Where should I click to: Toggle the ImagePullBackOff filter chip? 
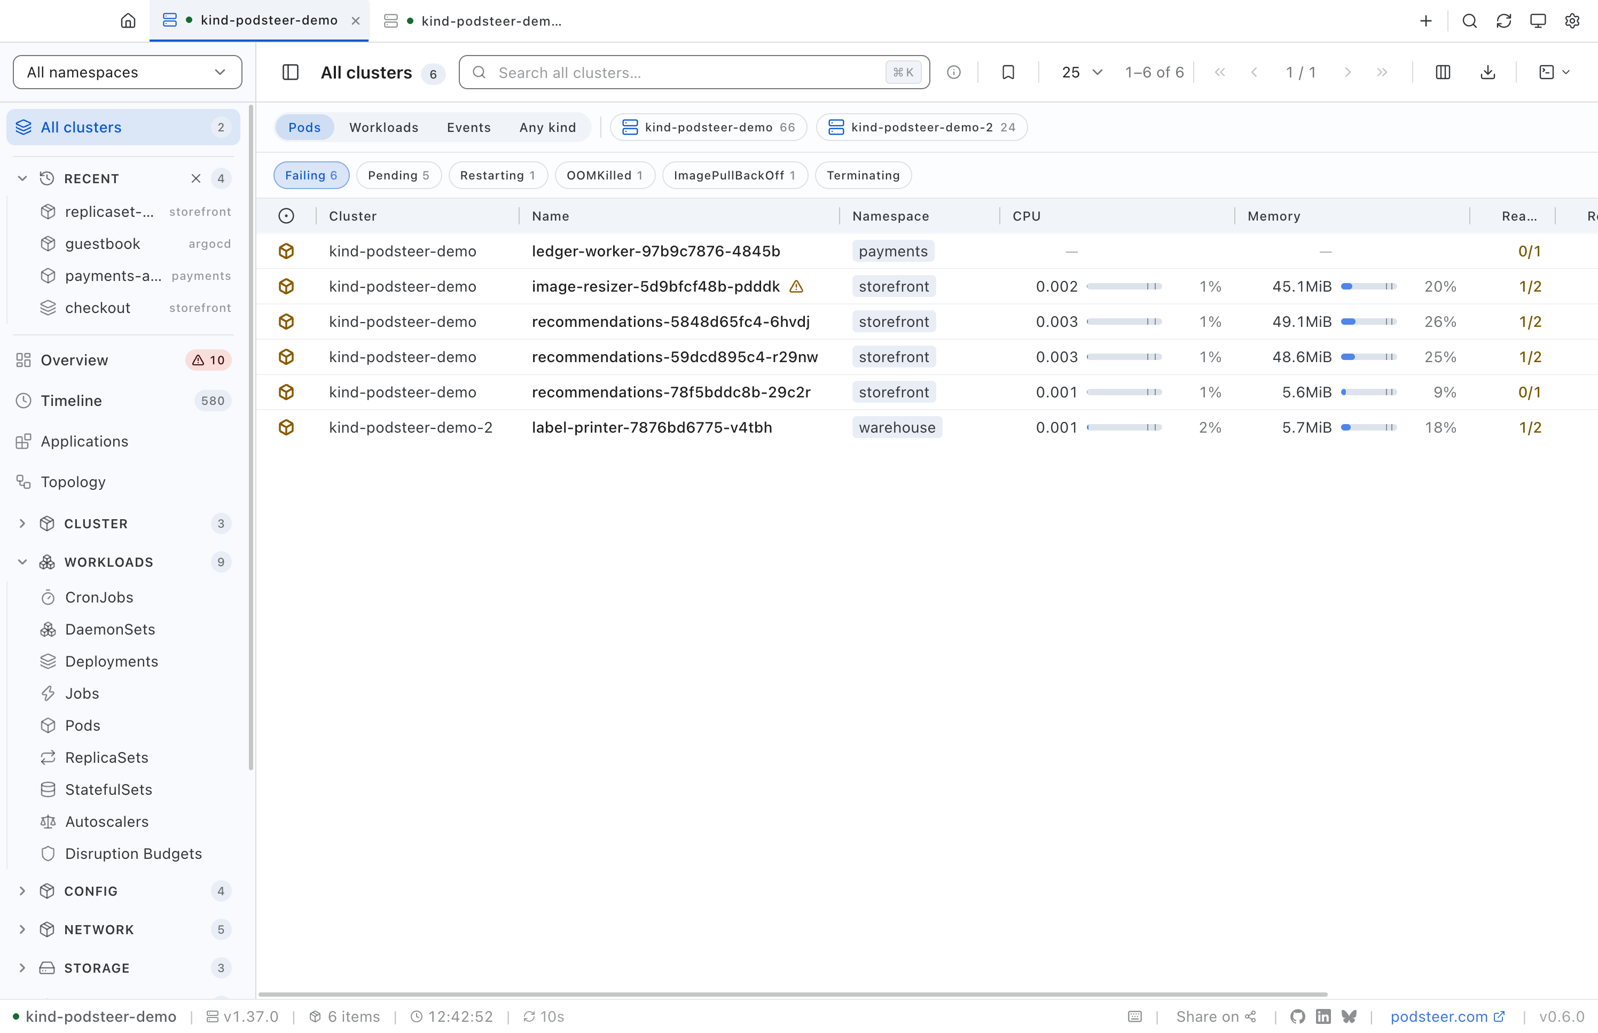tap(734, 175)
